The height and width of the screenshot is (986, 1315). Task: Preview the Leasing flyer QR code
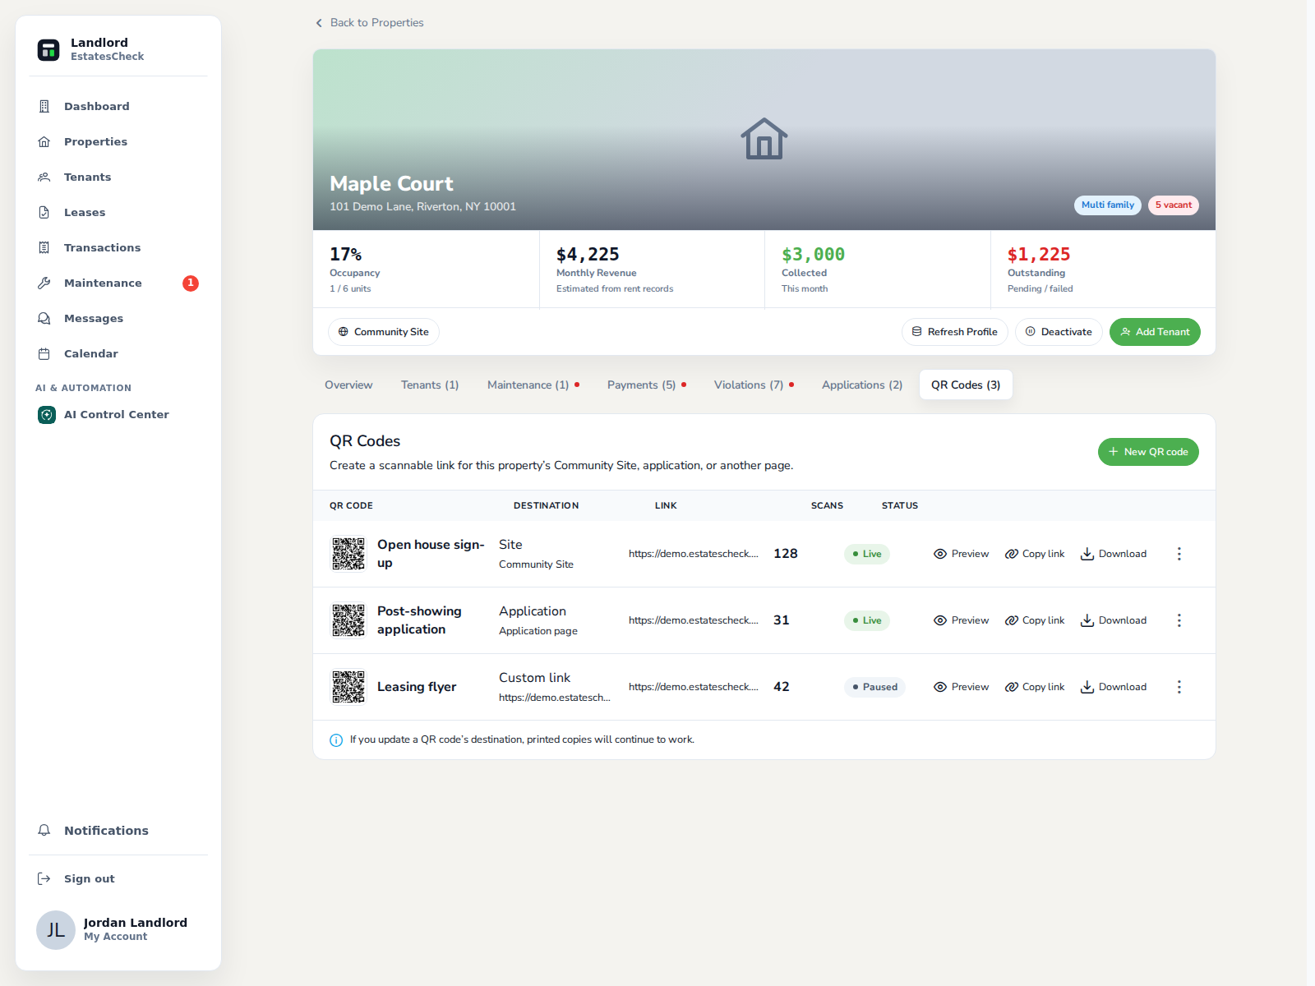(961, 687)
